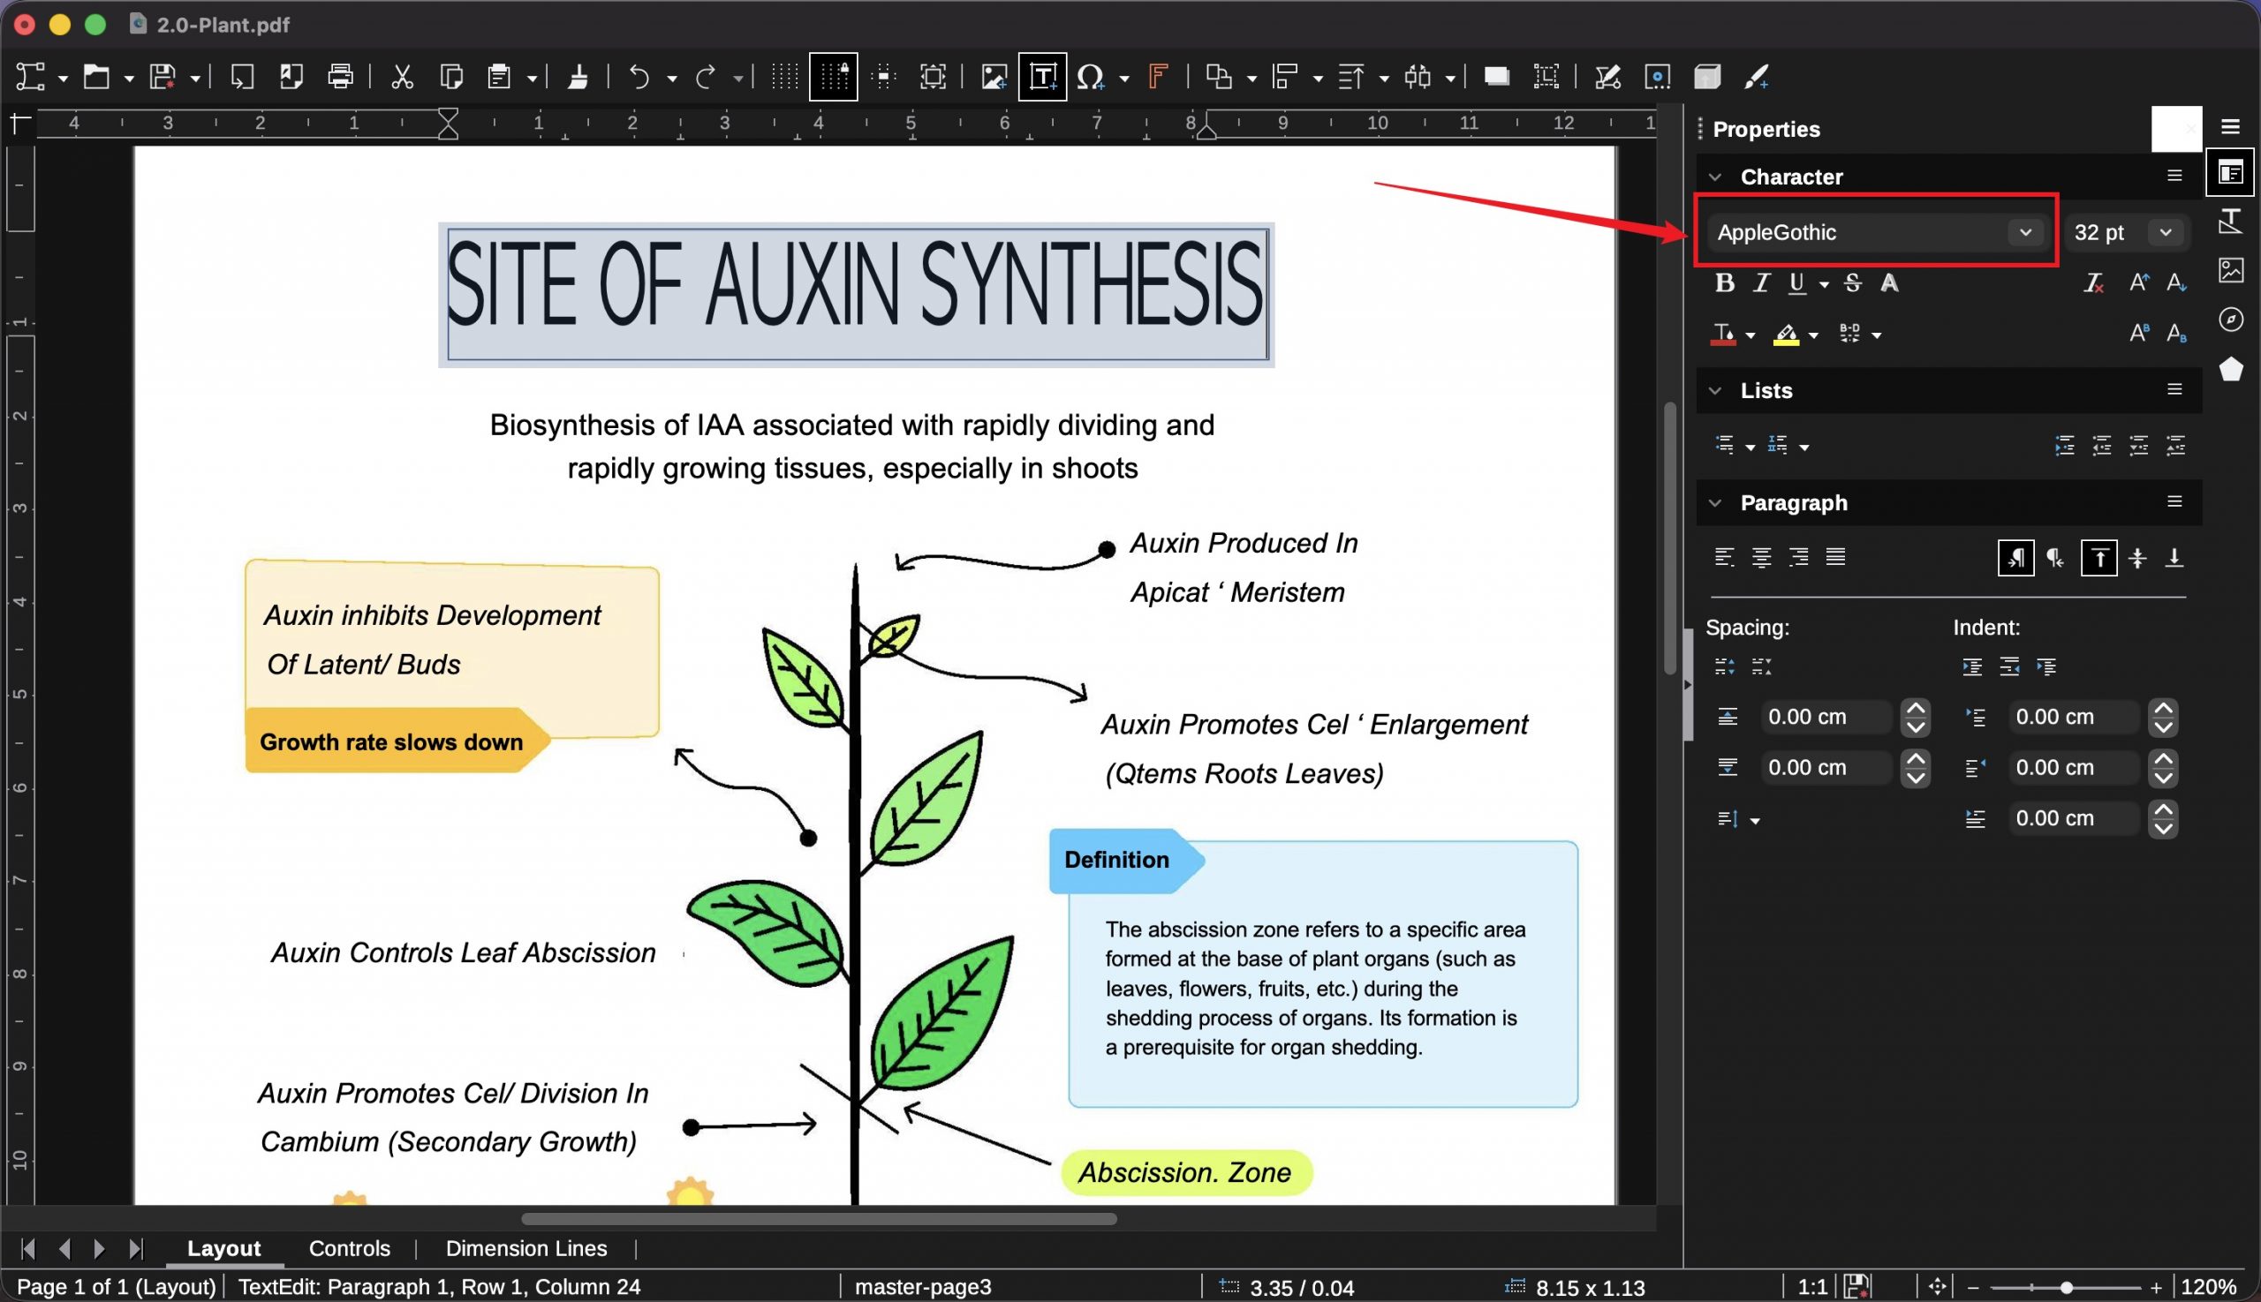
Task: Switch to the Dimension Lines tab
Action: [526, 1248]
